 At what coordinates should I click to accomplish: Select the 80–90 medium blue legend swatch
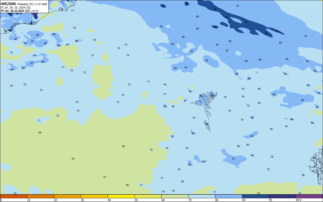(x=229, y=196)
